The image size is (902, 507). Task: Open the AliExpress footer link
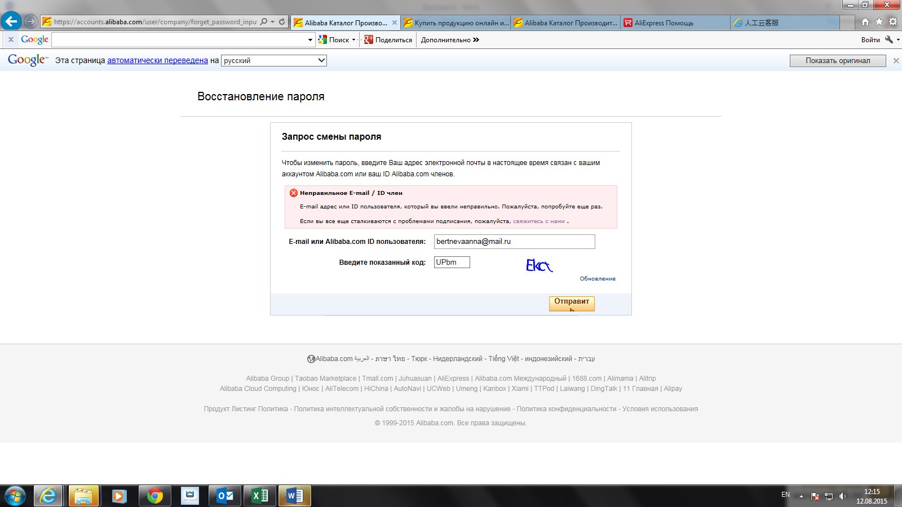pos(453,379)
